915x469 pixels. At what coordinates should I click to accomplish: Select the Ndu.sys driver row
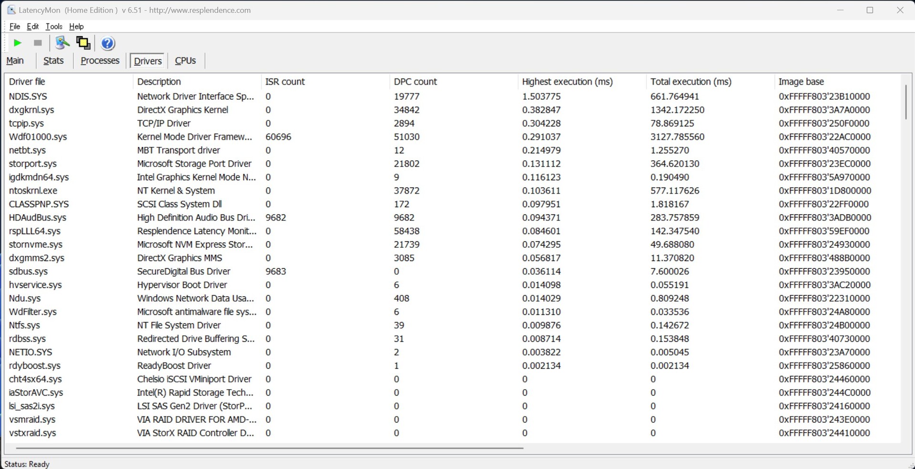(x=453, y=298)
